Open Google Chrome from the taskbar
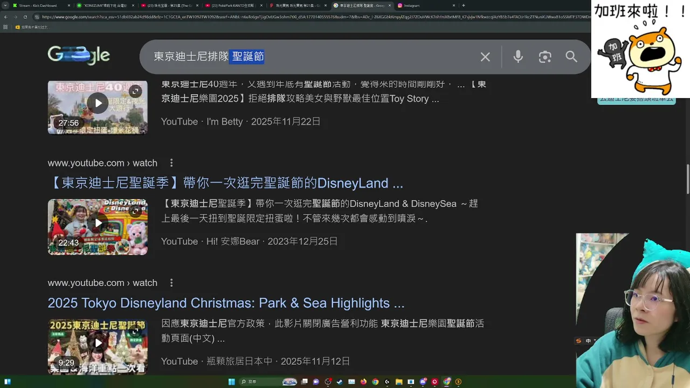 375,382
